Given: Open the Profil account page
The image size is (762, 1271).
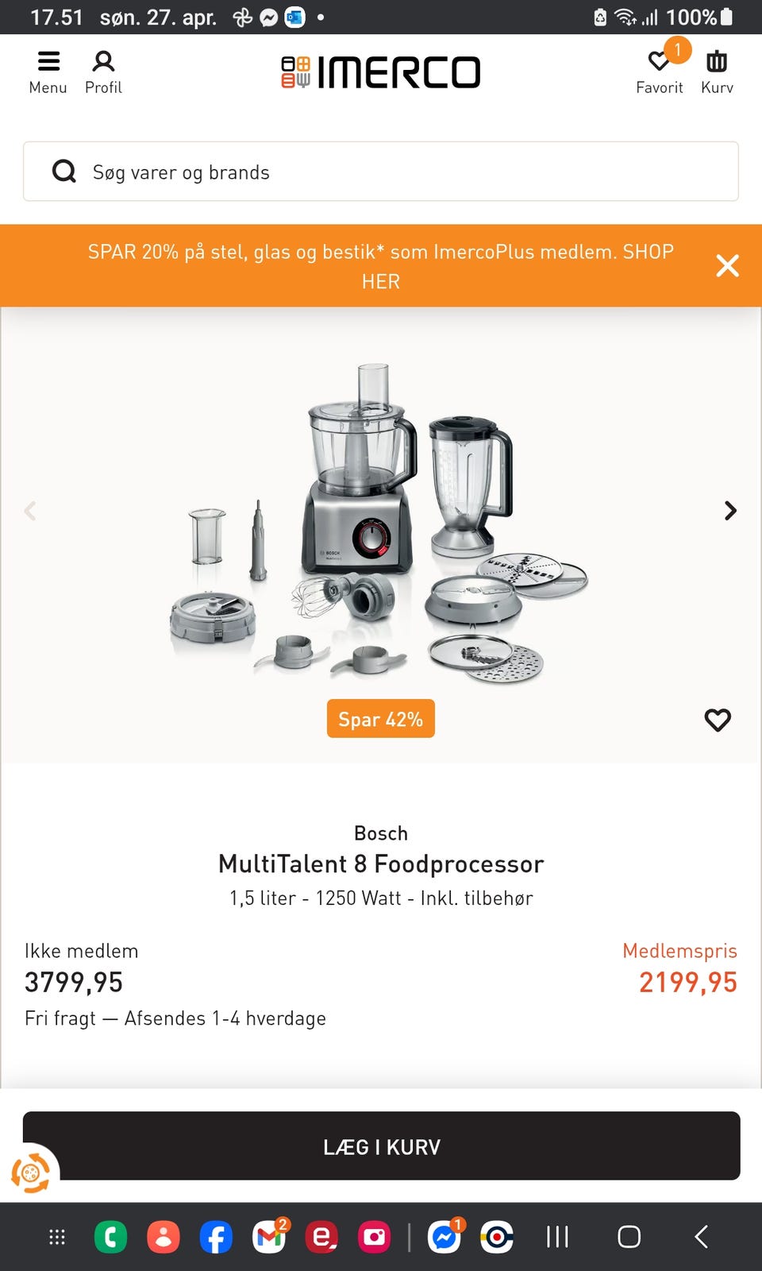Looking at the screenshot, I should 103,71.
